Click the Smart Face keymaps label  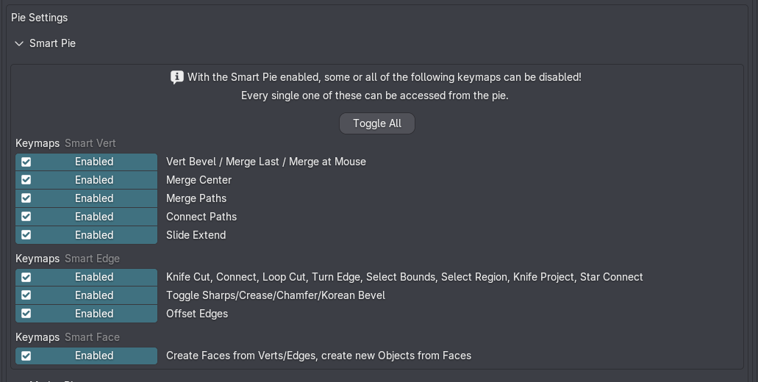[x=93, y=337]
